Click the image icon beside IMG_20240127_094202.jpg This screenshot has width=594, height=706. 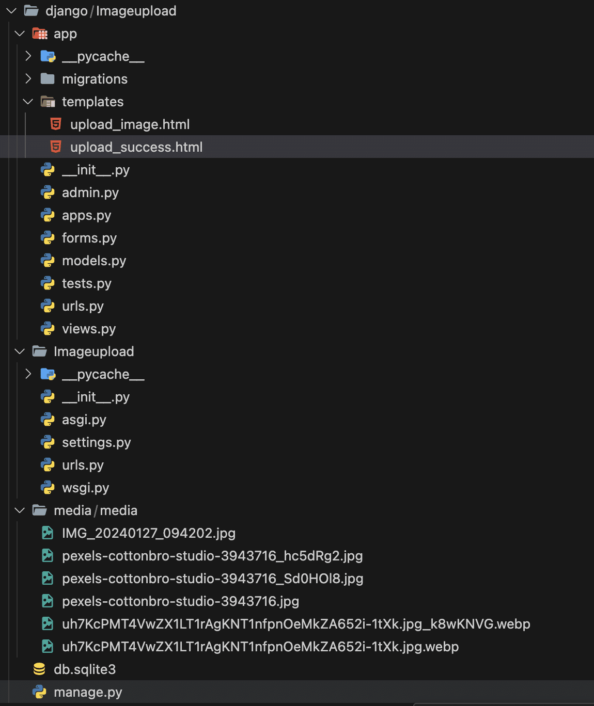(47, 533)
